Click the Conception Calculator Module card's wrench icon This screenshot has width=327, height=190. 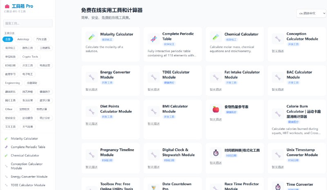coord(278,39)
